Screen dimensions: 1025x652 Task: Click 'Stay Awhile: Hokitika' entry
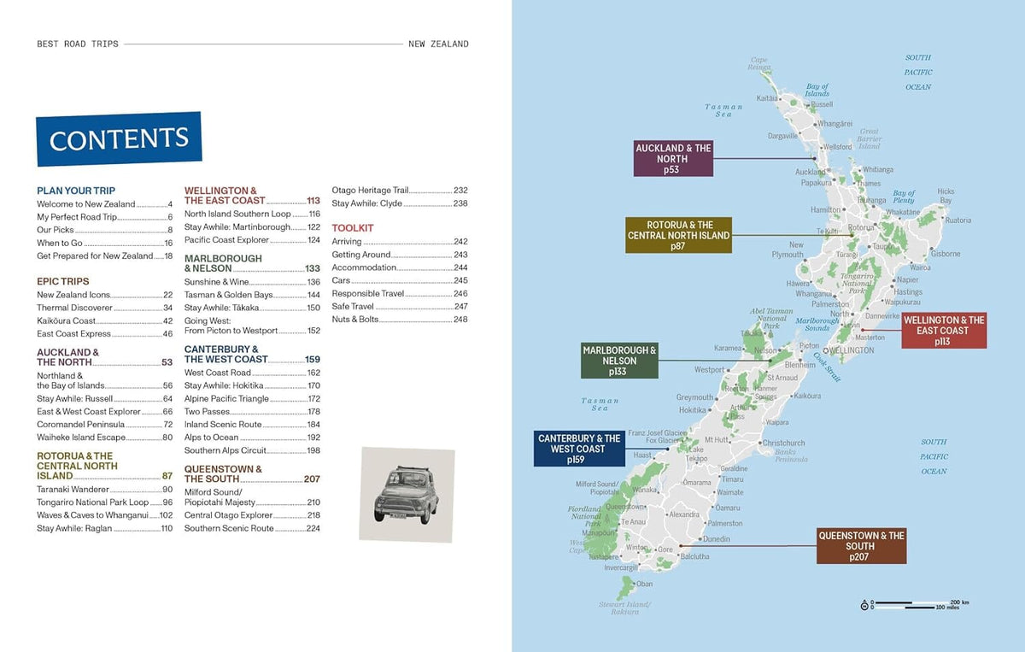[253, 385]
